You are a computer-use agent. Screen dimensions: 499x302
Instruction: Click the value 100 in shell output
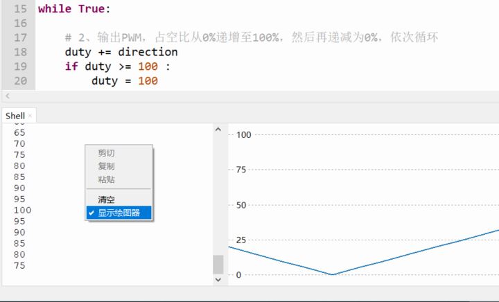point(23,210)
